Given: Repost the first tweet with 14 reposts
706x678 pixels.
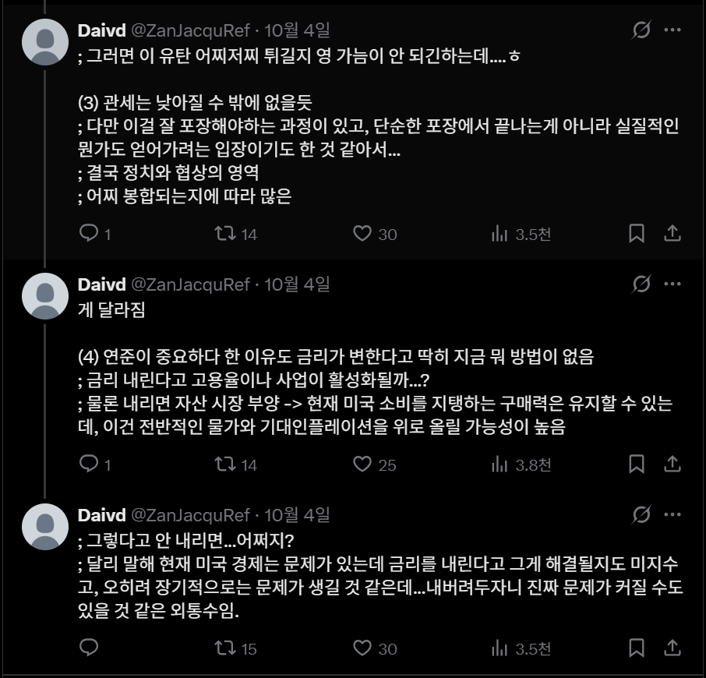Looking at the screenshot, I should coord(225,234).
